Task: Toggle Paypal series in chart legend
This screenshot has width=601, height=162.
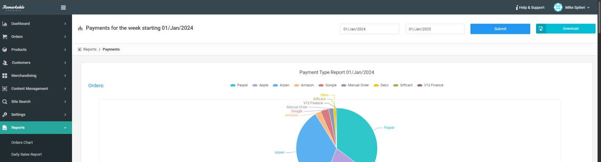Action: [x=239, y=85]
